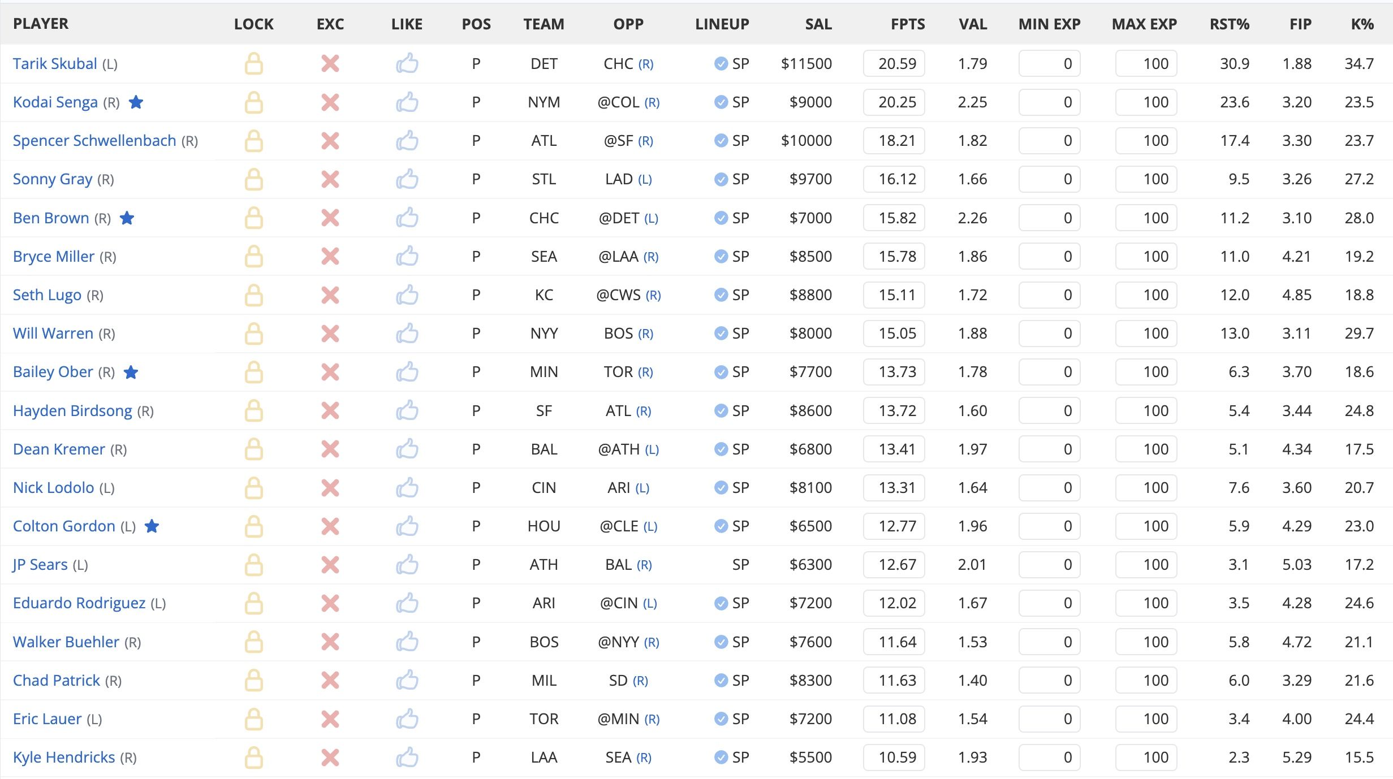Exclude Hayden Birdsong using the red X
Screen dimensions: 1393x779
pos(330,410)
